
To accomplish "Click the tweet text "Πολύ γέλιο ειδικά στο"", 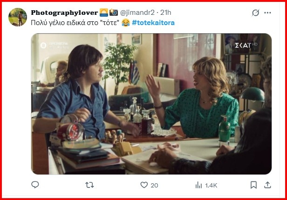I will click(65, 23).
